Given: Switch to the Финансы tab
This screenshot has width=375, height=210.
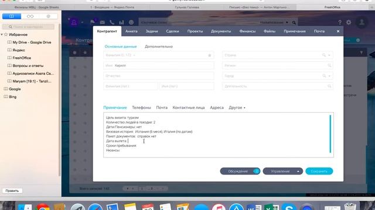Looking at the screenshot, I should 247,31.
